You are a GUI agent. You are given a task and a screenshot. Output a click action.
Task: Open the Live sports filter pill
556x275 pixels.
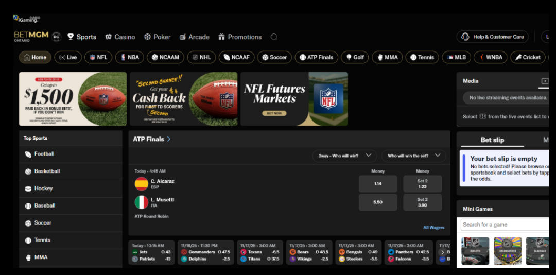68,57
